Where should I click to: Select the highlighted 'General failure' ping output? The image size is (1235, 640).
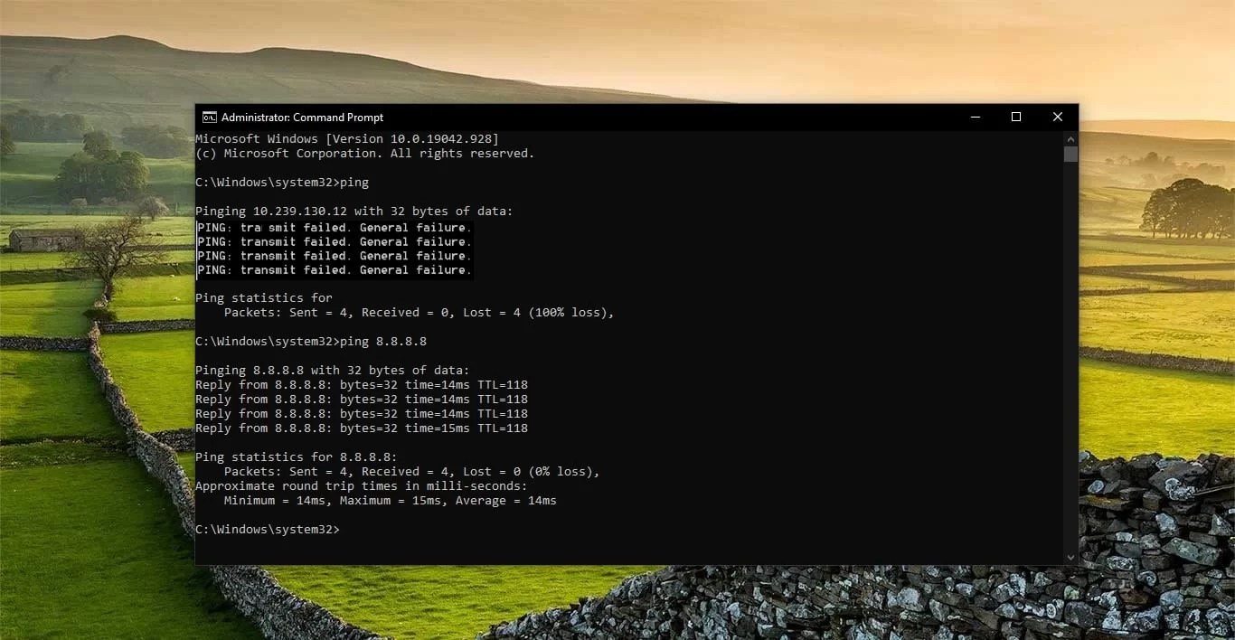pos(335,249)
